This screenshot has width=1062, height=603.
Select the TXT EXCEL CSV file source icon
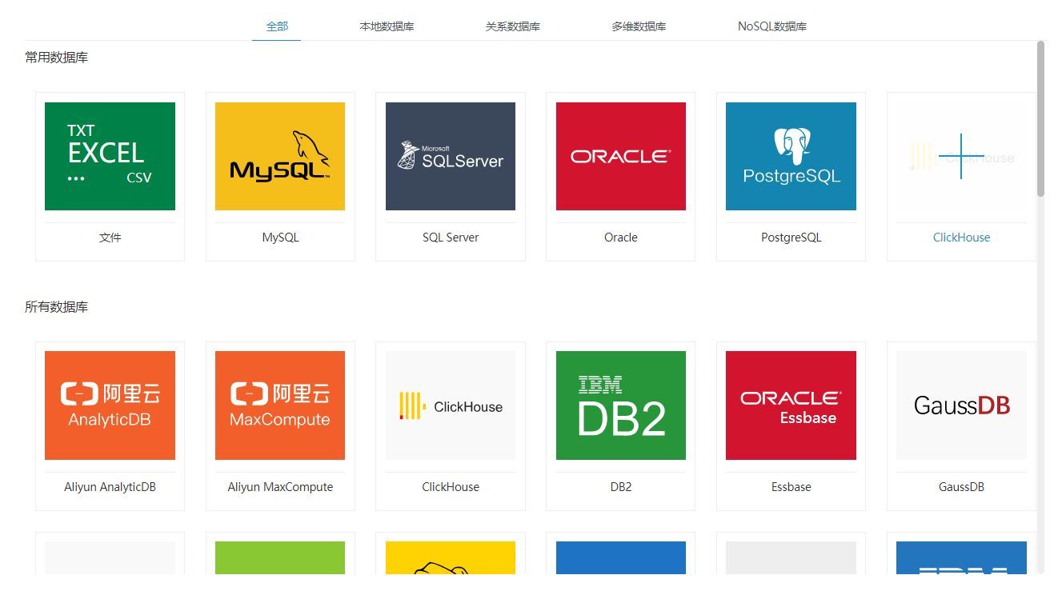pos(110,156)
